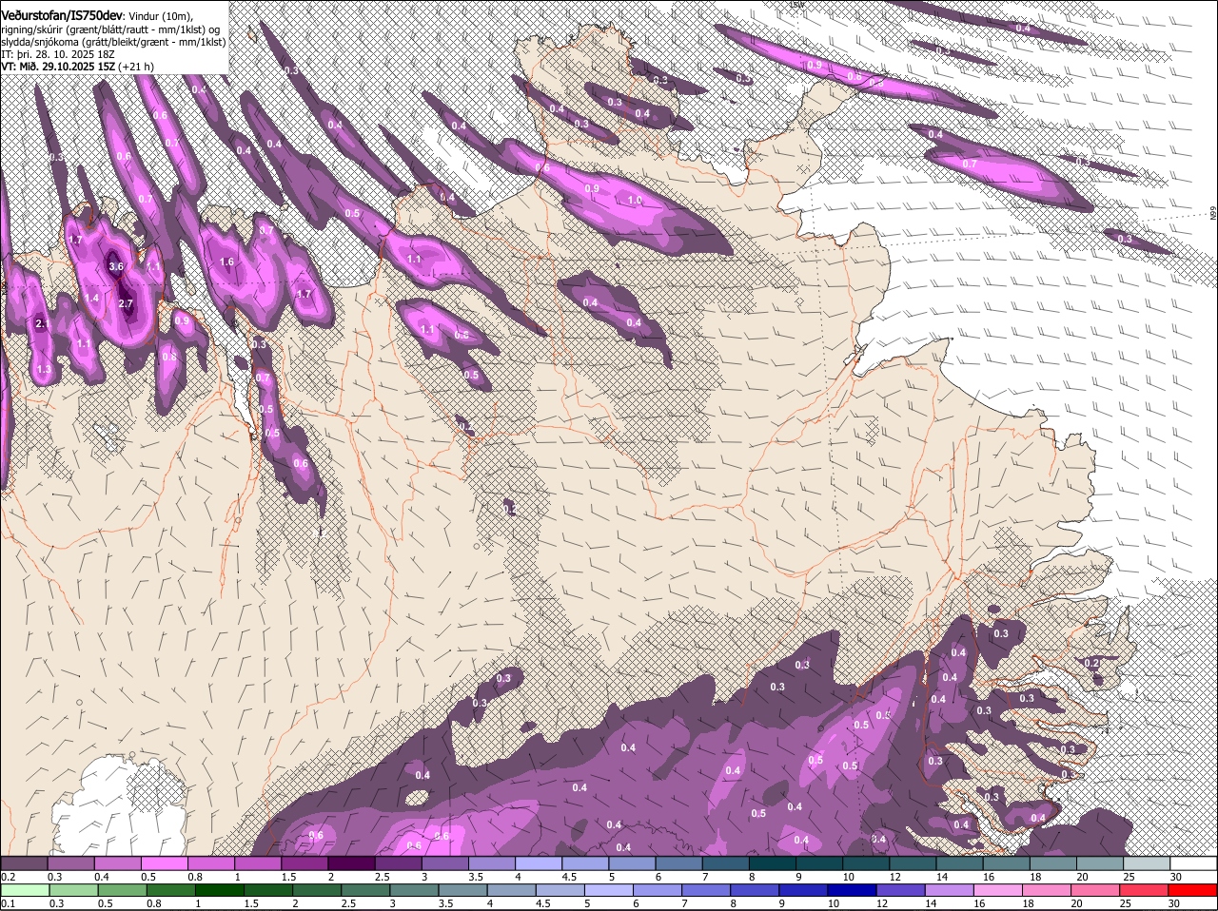1218x911 pixels.
Task: Click the Veðurstofan/IS750dev title text
Action: (61, 16)
